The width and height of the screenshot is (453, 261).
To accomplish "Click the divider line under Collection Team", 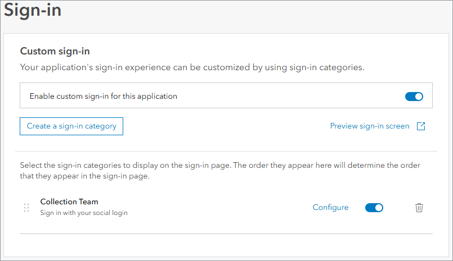I will [226, 233].
